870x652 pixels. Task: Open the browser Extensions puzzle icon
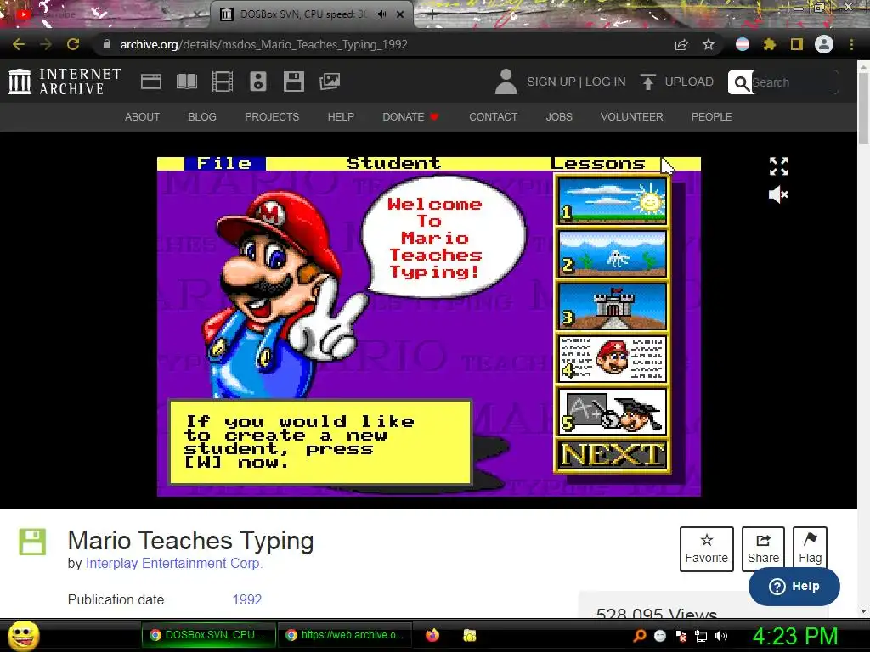[x=770, y=44]
